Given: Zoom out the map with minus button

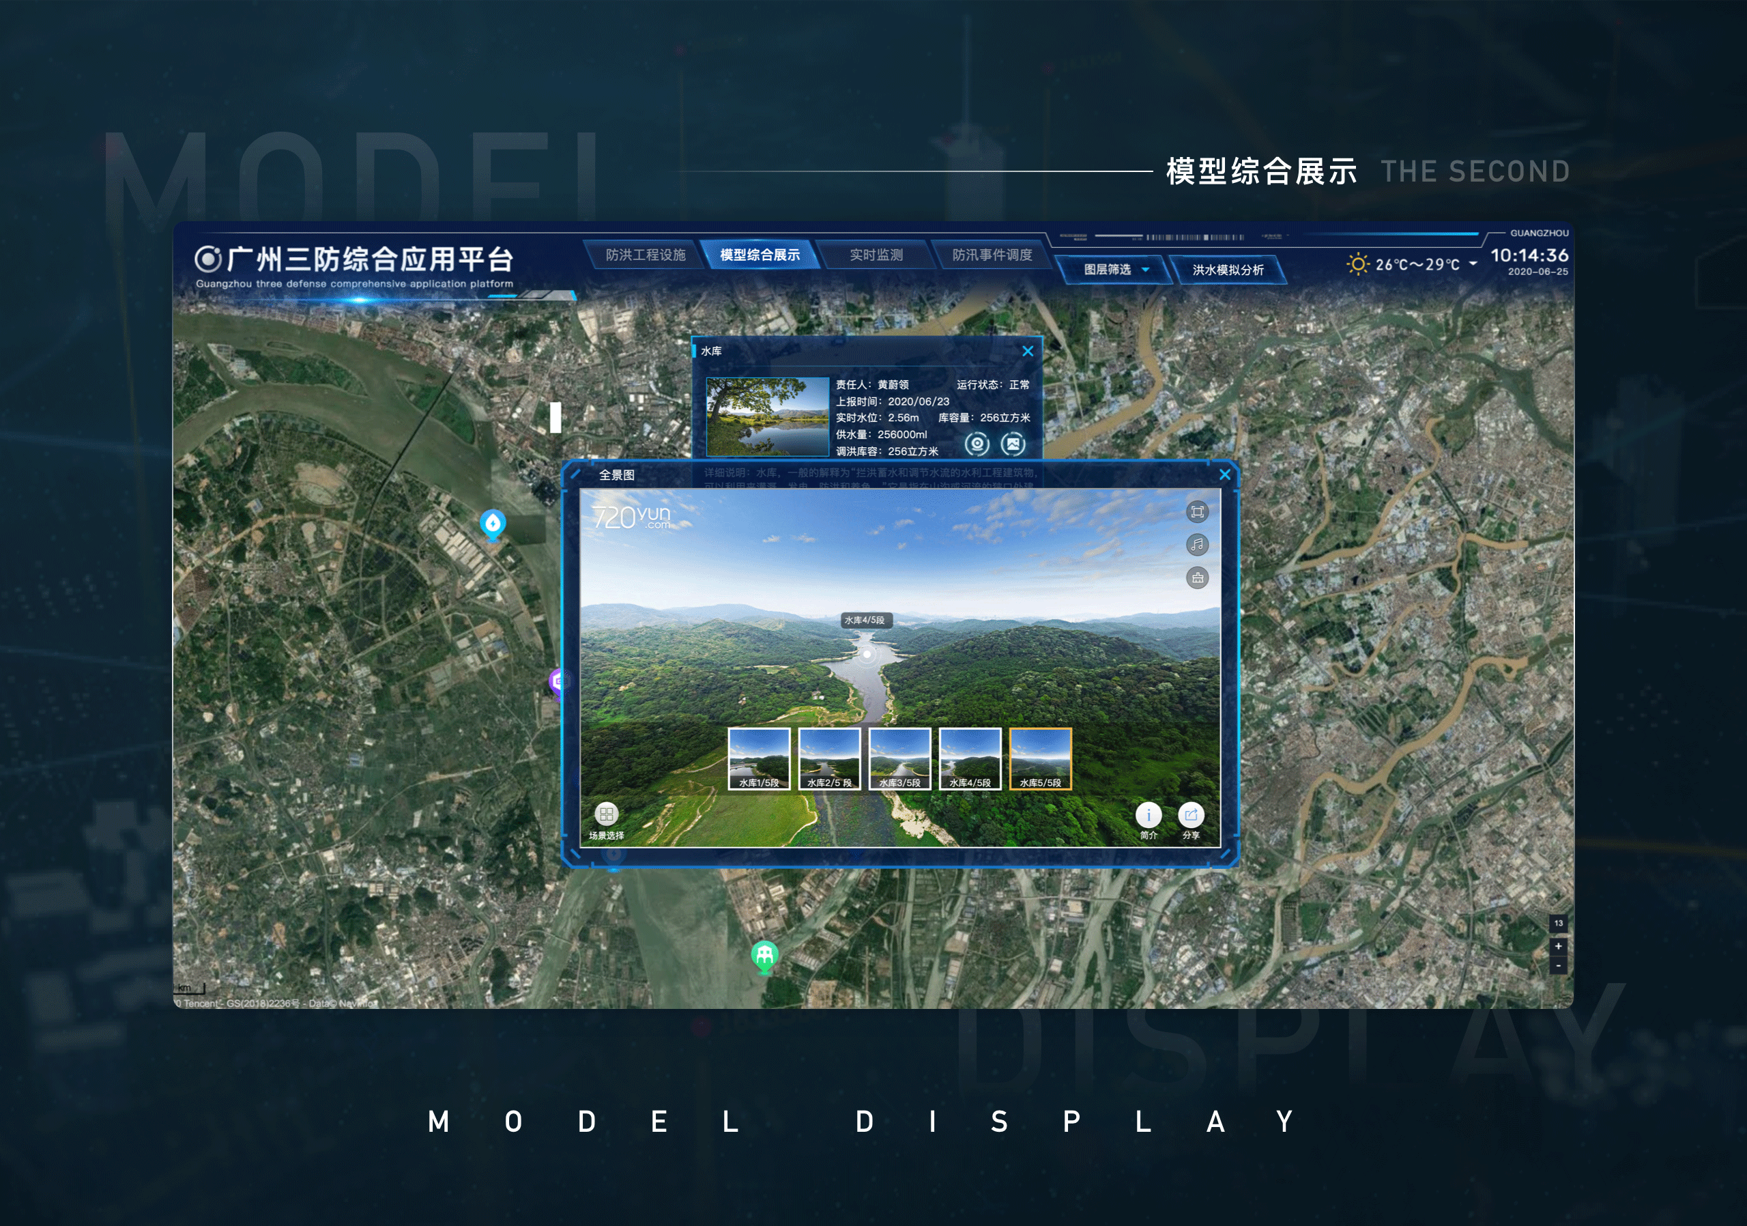Looking at the screenshot, I should (x=1558, y=966).
